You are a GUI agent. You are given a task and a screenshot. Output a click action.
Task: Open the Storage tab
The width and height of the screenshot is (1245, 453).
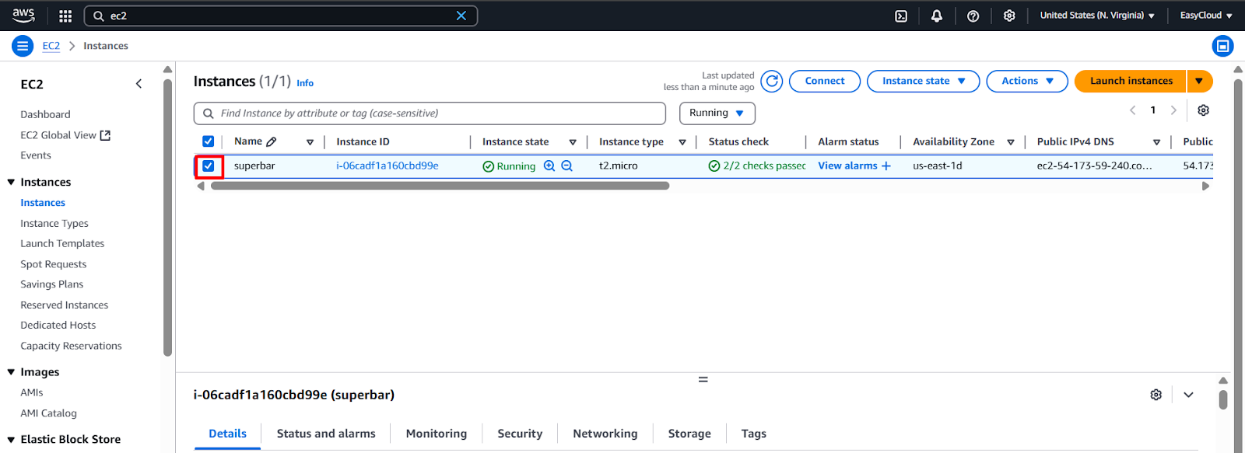(689, 434)
